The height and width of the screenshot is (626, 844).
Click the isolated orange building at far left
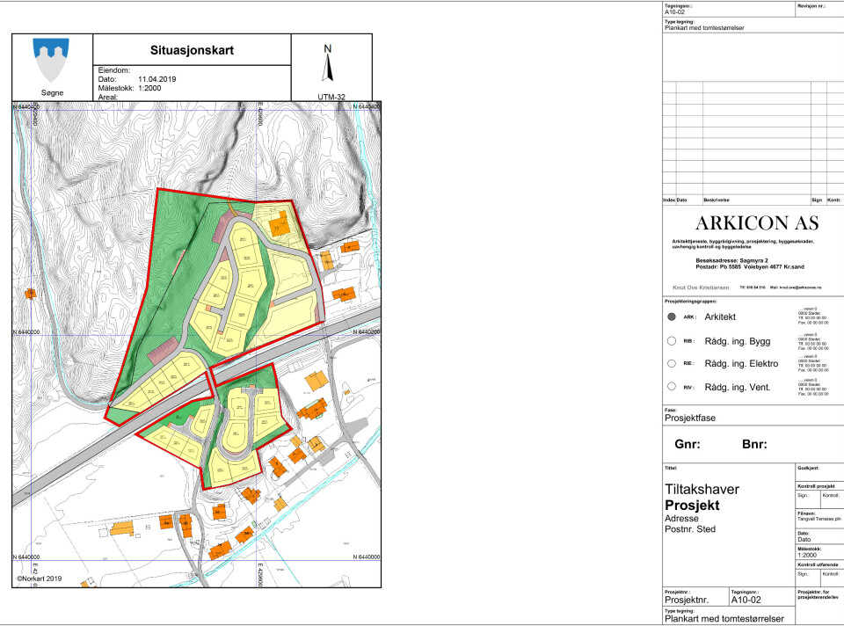31,294
